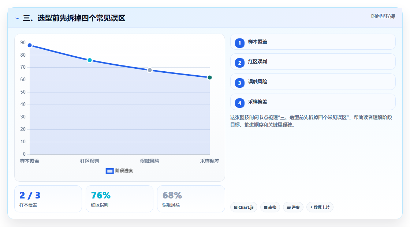The width and height of the screenshot is (410, 227).
Task: Click the 68% 误触风险 data card
Action: 191,199
